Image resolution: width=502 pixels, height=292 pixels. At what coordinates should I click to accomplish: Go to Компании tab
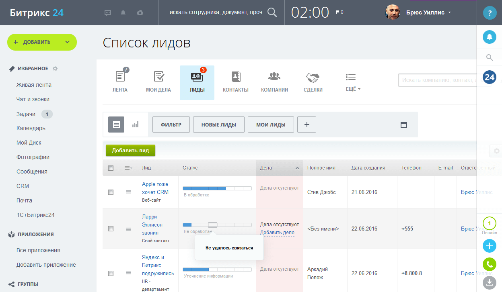274,82
